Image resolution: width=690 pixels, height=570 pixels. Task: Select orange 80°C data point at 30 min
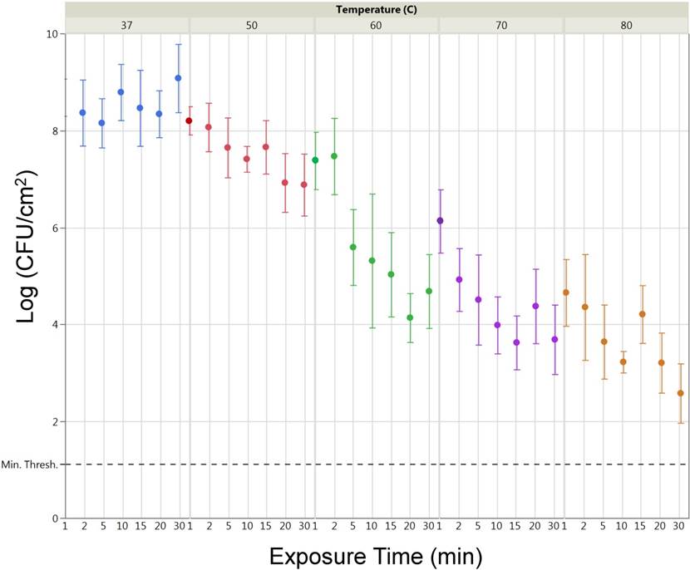click(681, 393)
